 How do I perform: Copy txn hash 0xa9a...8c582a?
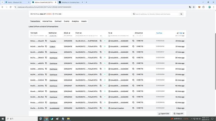(46, 108)
